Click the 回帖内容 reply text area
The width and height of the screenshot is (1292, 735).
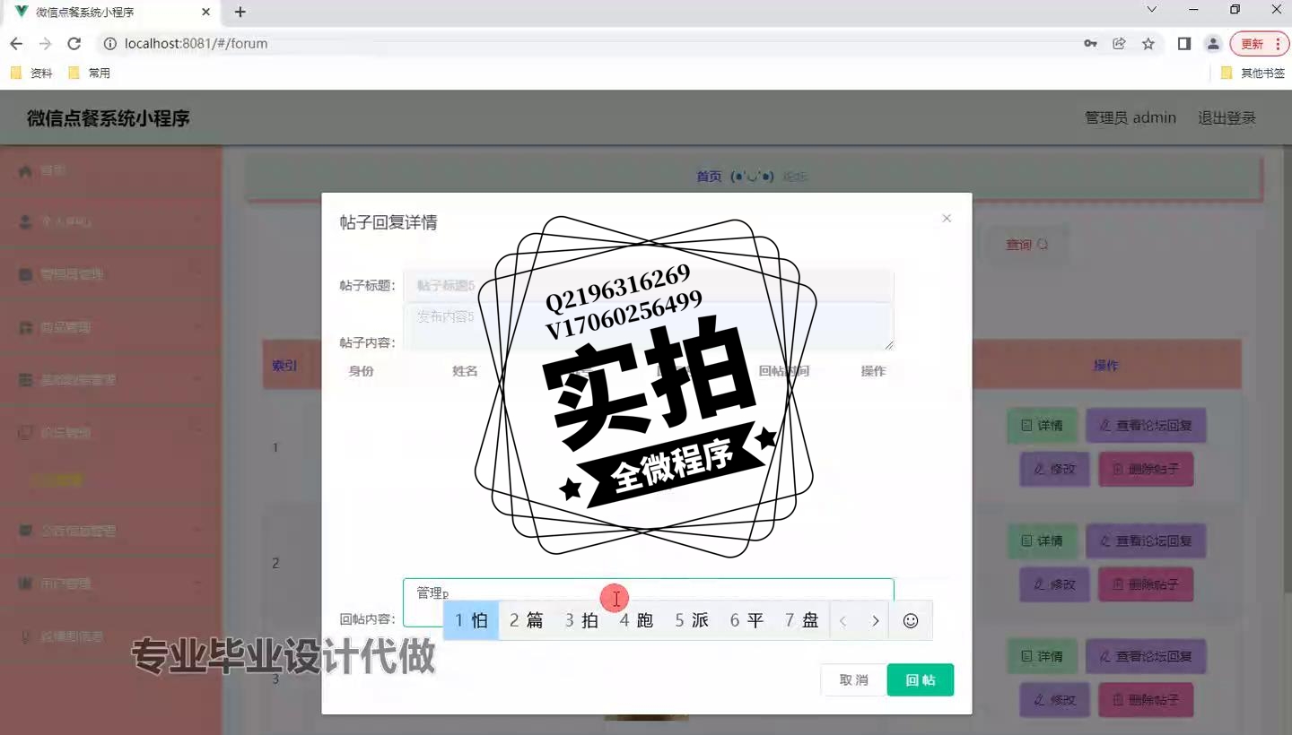[648, 602]
